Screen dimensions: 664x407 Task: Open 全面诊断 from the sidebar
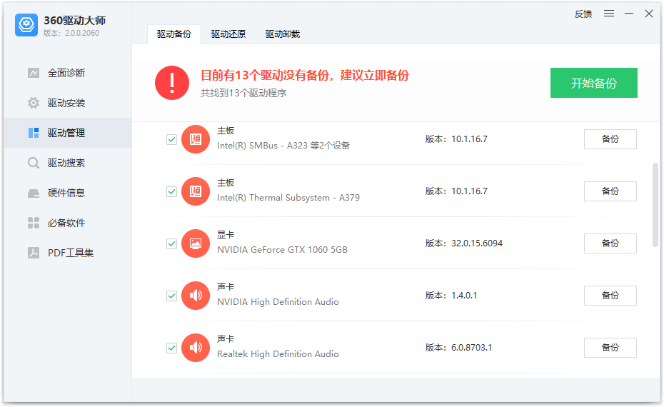point(68,73)
